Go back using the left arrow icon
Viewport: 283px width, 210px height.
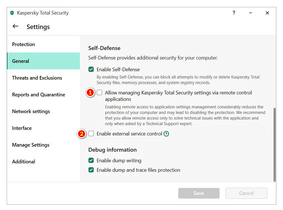16,26
